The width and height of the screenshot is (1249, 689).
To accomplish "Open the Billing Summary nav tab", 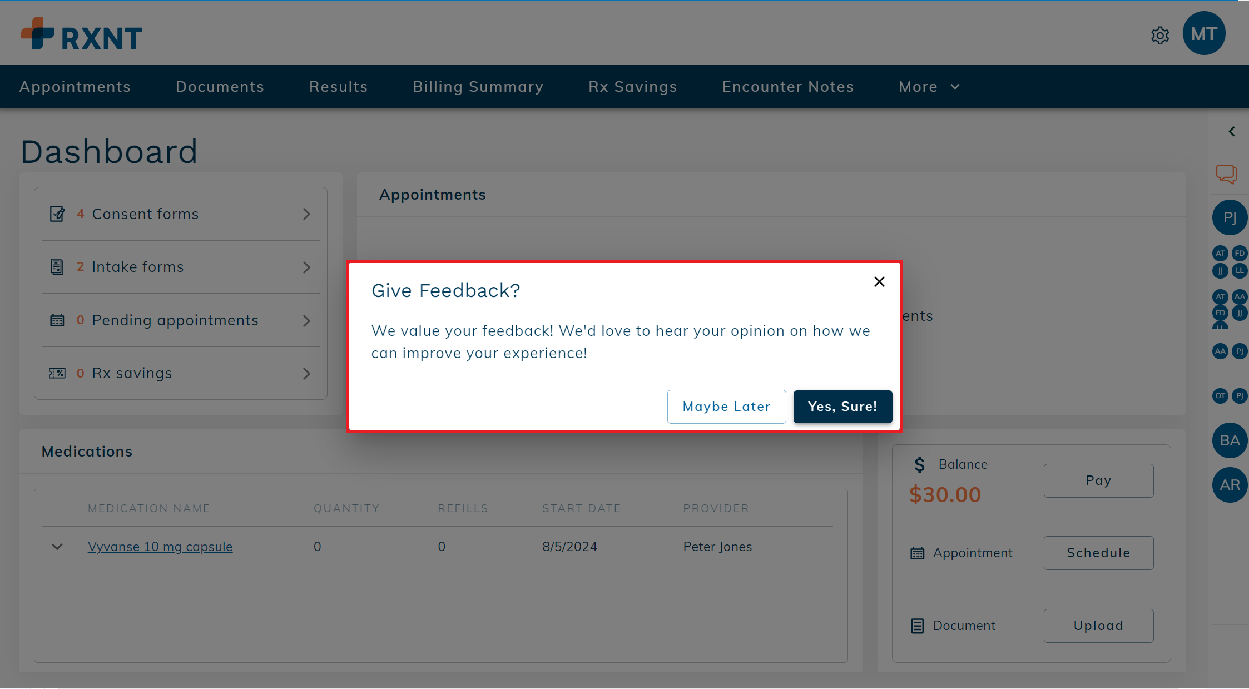I will coord(478,87).
